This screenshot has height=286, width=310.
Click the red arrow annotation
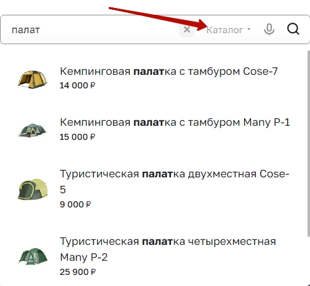158,19
